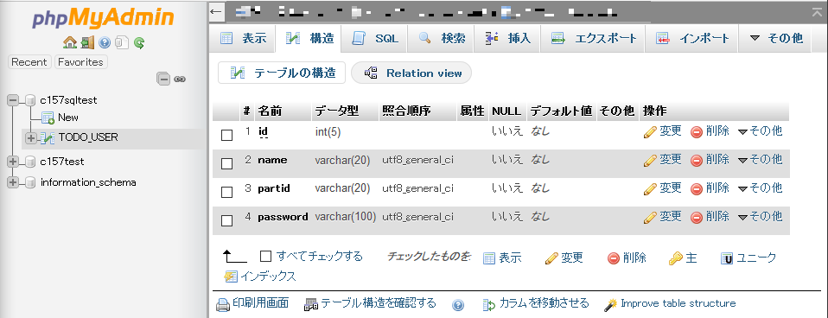This screenshot has height=318, width=828.
Task: Click the chain link icon in navigation
Action: (180, 79)
